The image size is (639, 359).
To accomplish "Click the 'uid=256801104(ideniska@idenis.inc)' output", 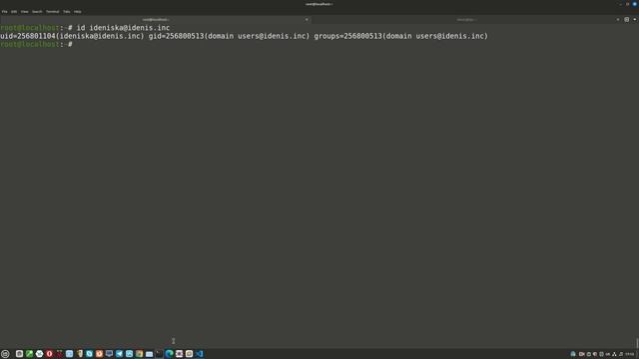I will (72, 36).
